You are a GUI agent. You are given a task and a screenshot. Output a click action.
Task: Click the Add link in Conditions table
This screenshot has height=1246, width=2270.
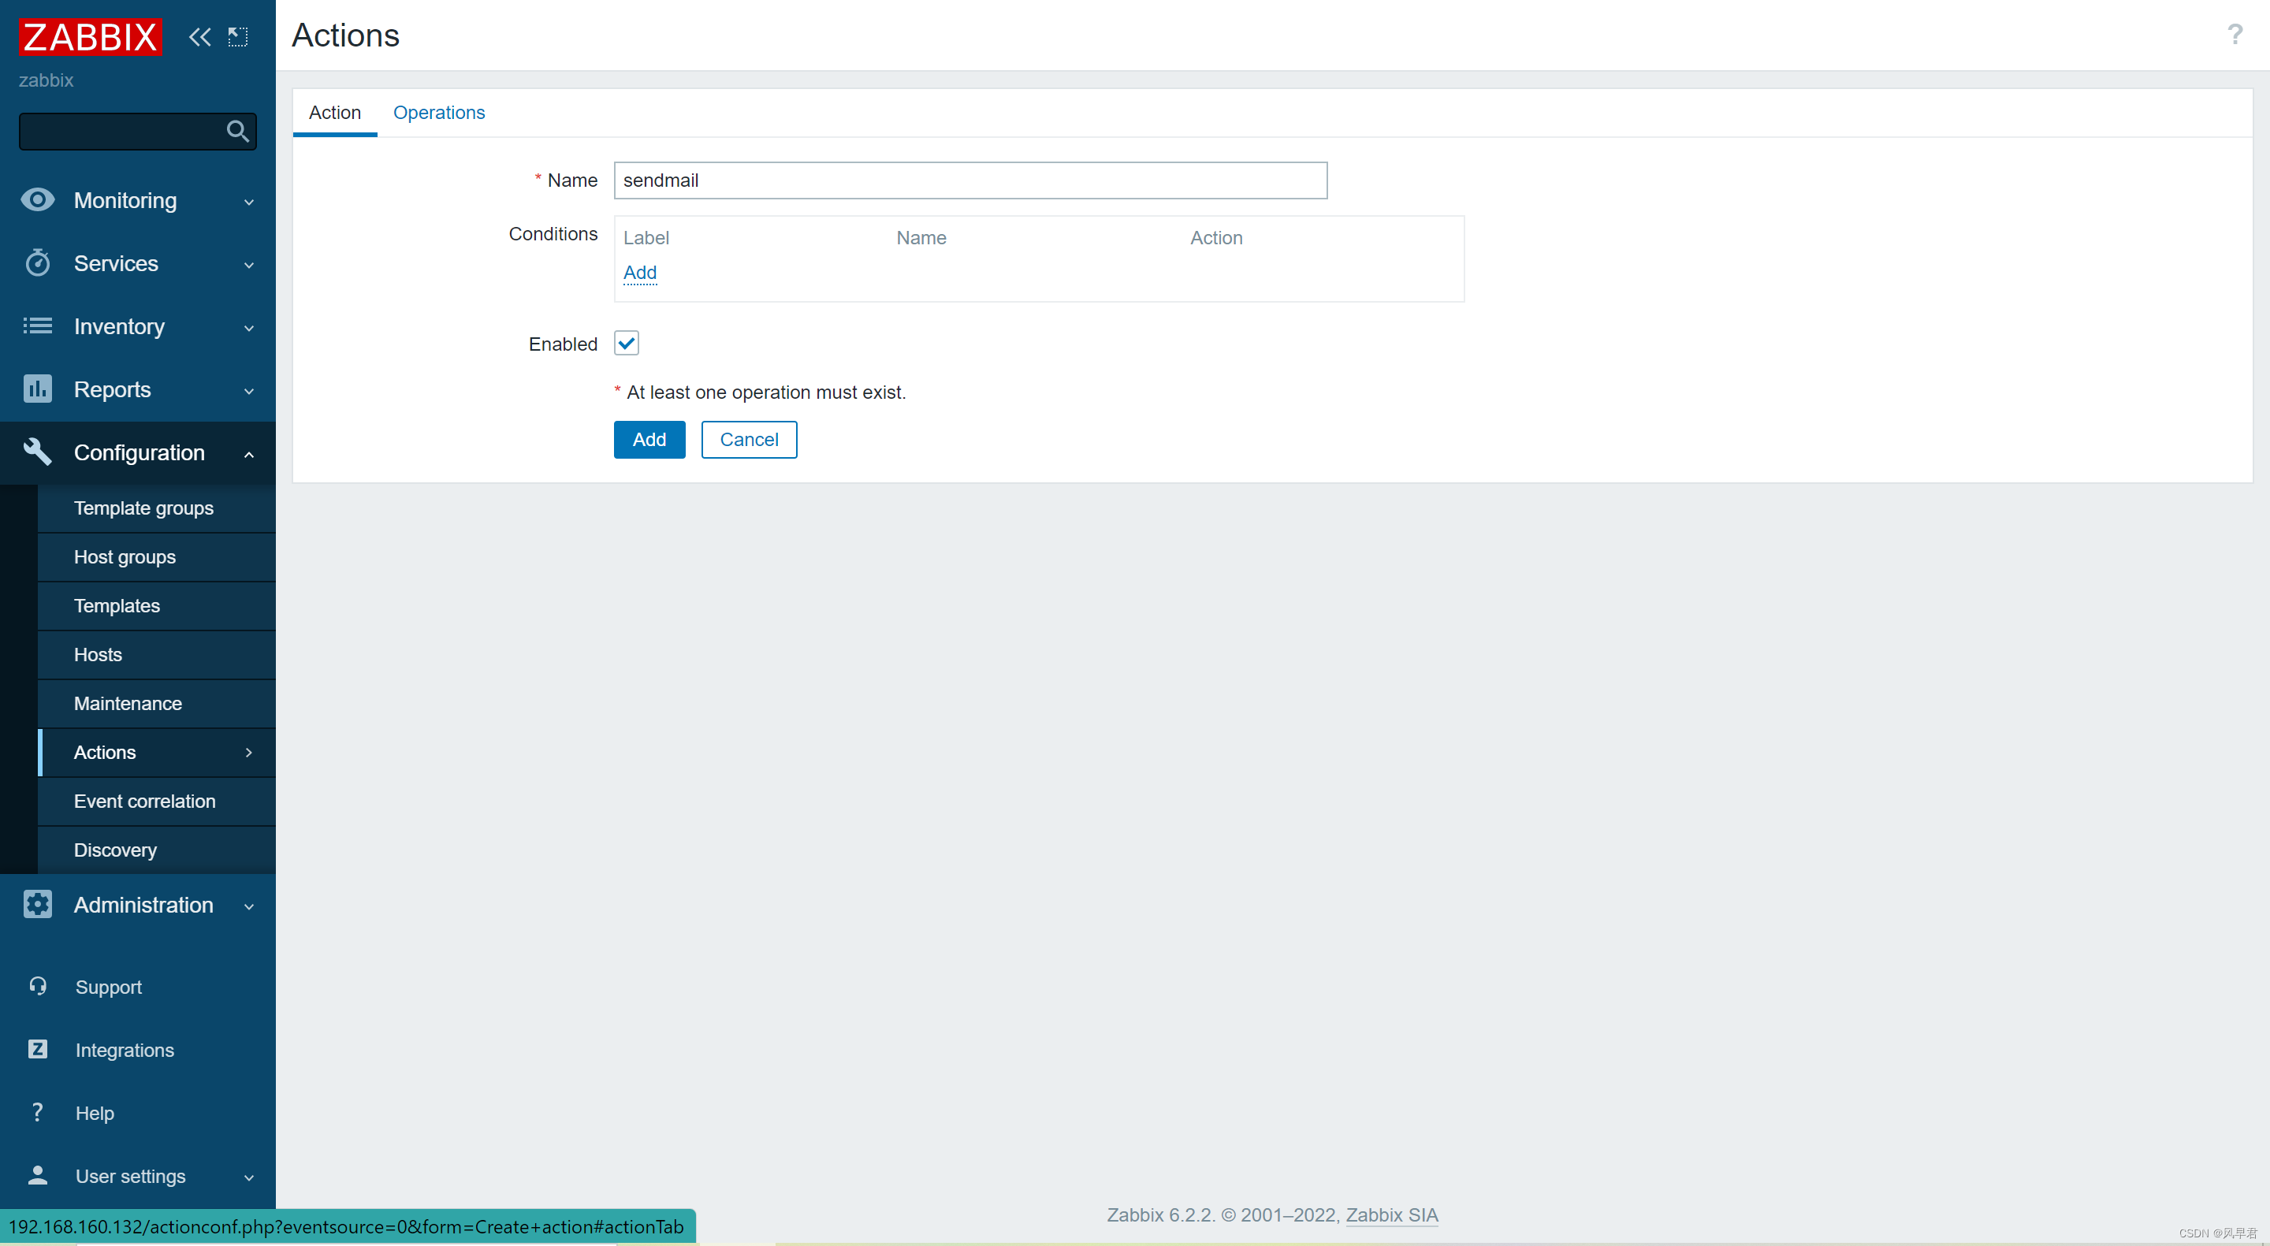coord(638,272)
